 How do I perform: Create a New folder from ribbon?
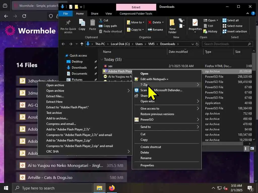[x=172, y=26]
